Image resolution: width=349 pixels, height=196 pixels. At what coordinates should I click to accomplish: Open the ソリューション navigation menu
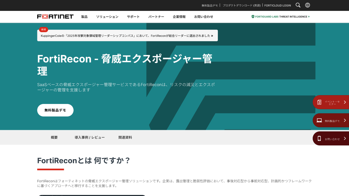(107, 17)
